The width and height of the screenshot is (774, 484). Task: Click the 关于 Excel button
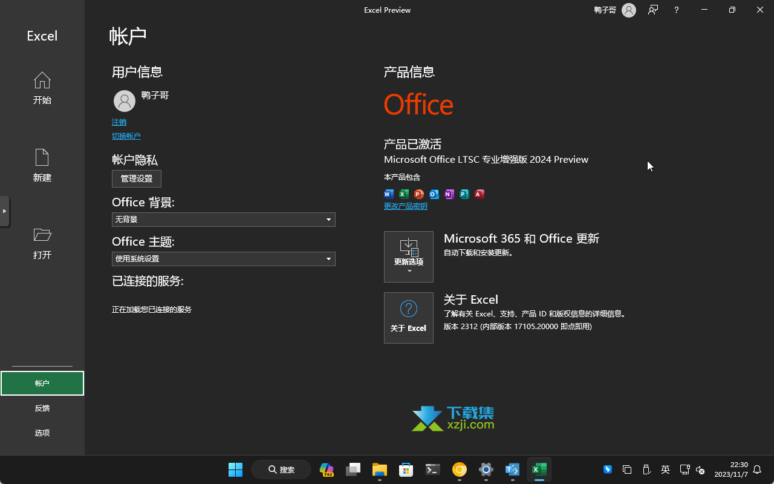(409, 318)
